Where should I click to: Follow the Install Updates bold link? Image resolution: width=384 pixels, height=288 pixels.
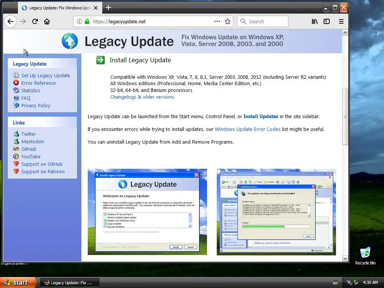coord(261,116)
